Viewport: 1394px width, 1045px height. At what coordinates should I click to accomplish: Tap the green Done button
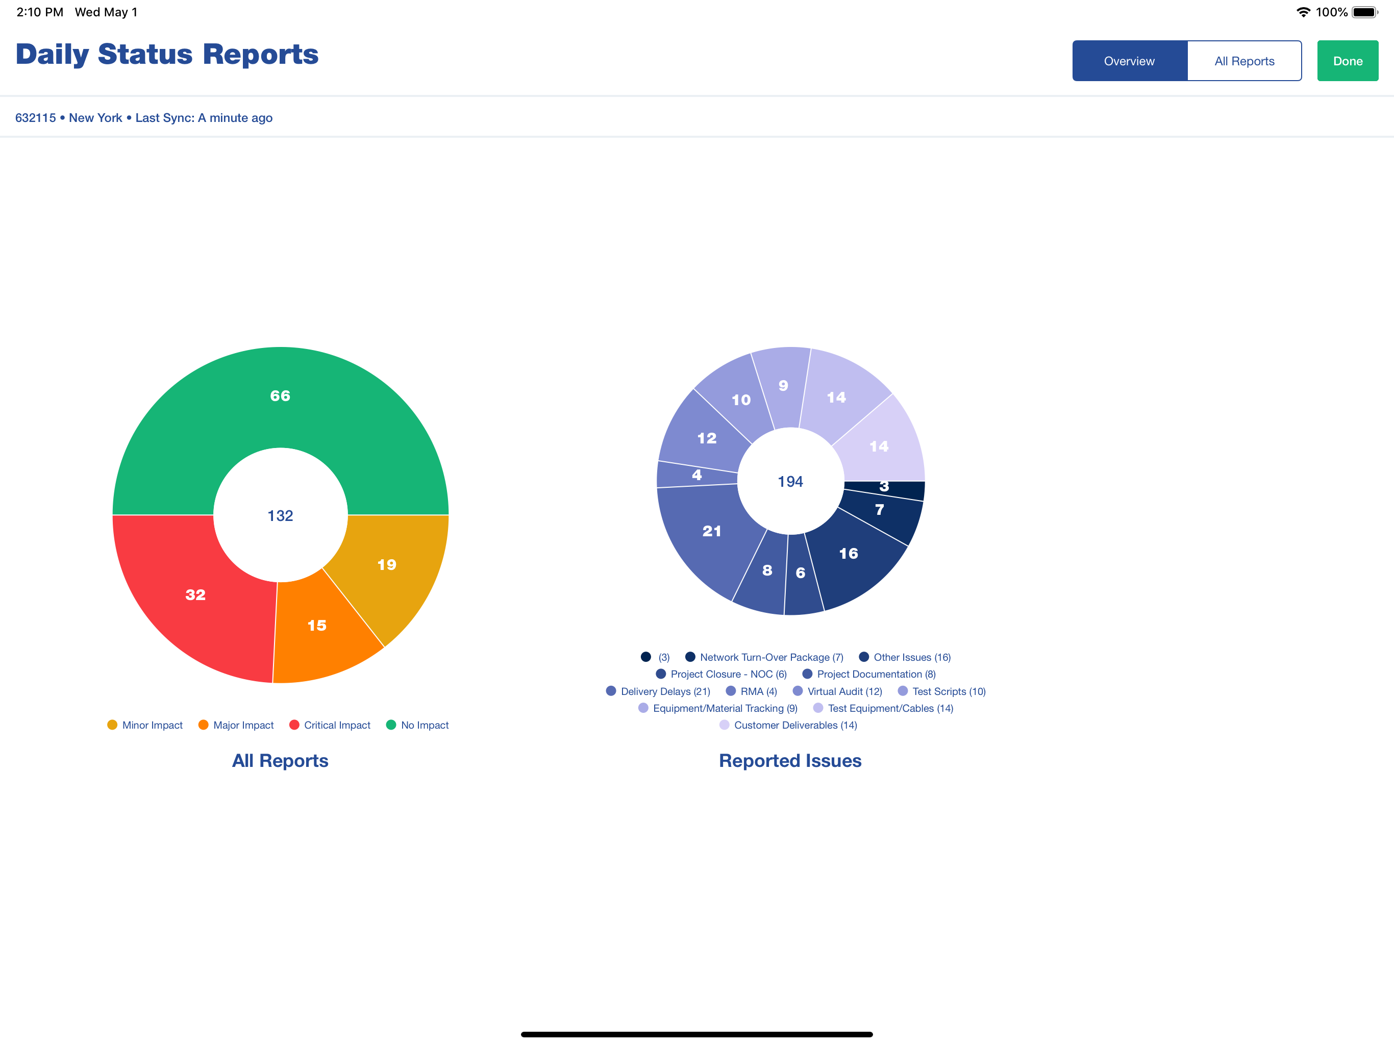click(x=1348, y=61)
